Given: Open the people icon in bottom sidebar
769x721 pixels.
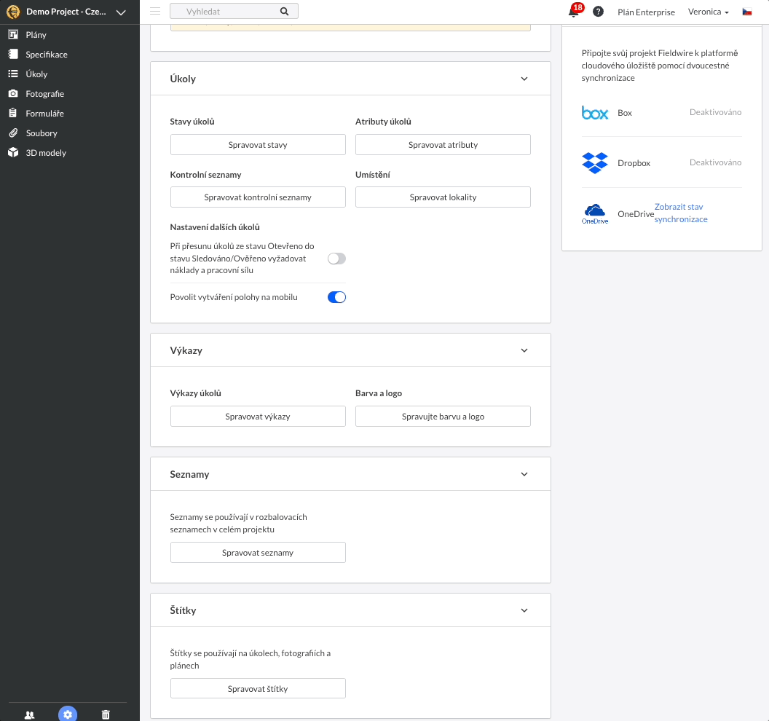Looking at the screenshot, I should (29, 714).
